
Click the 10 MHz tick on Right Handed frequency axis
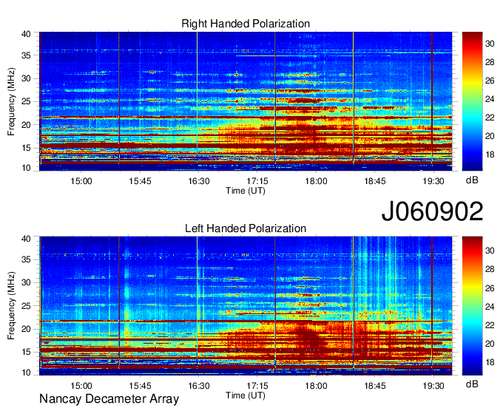pos(26,168)
